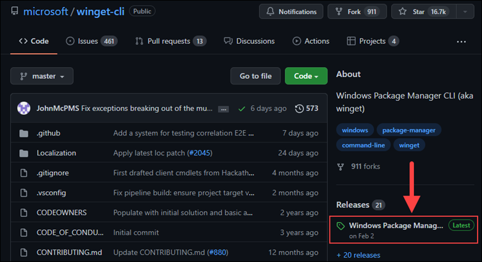Viewport: 482px width, 262px height.
Task: Open commit Add a system for testing correlation
Action: click(184, 133)
